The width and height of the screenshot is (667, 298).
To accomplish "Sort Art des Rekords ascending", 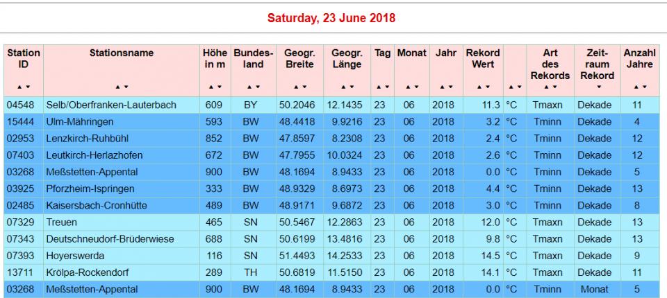I will 546,87.
